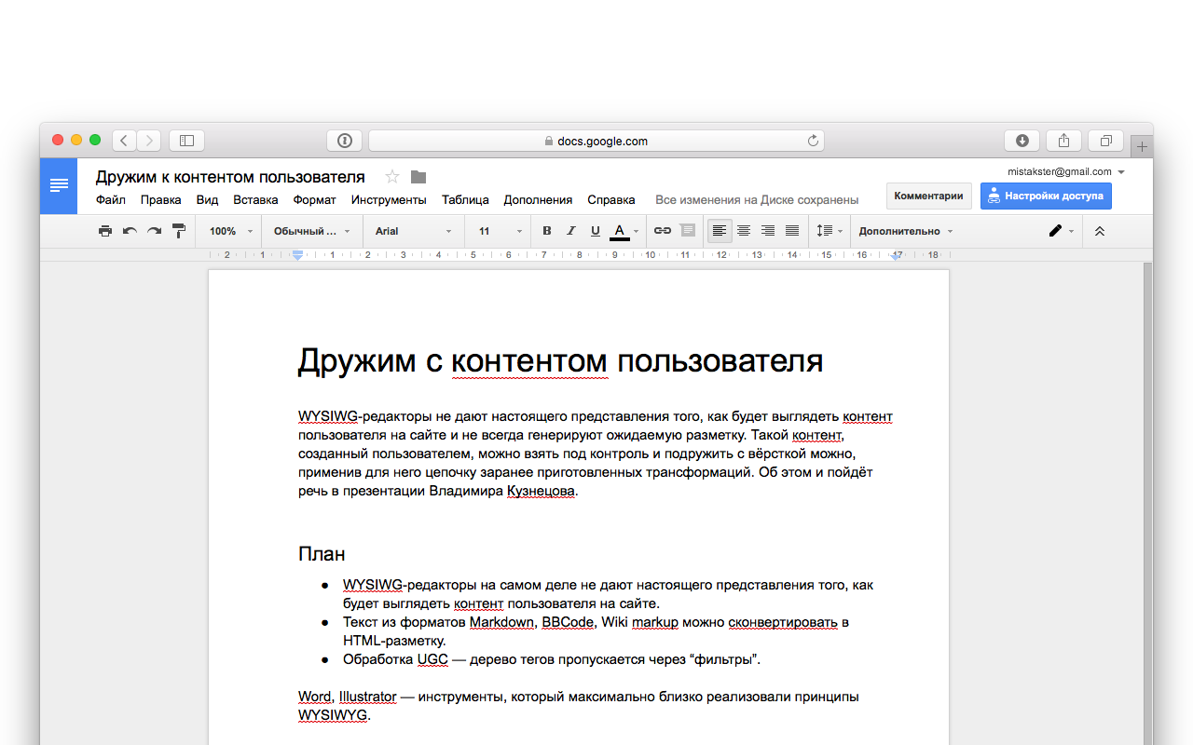This screenshot has height=745, width=1193.
Task: Click the vertical document scrollbar
Action: [1147, 503]
